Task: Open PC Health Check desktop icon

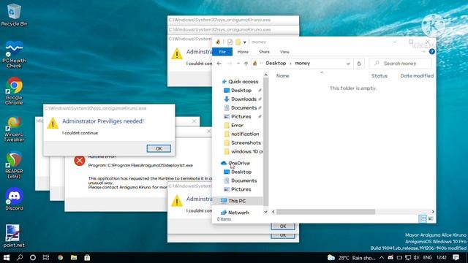Action: click(x=14, y=54)
